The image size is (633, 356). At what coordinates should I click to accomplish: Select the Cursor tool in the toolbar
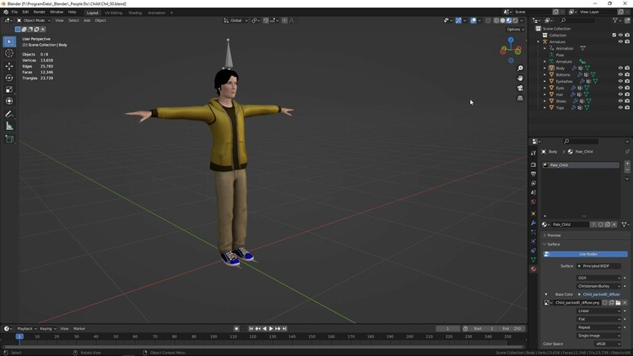tap(9, 53)
